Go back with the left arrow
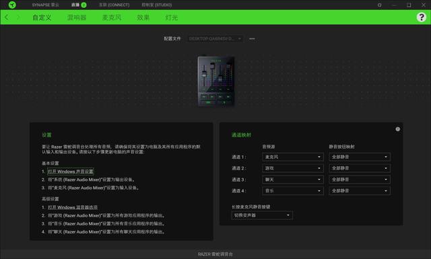 [7, 17]
